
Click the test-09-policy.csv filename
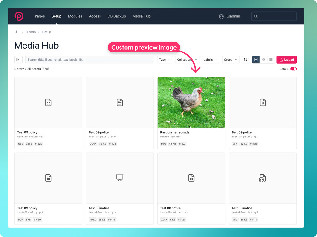[x=30, y=137]
